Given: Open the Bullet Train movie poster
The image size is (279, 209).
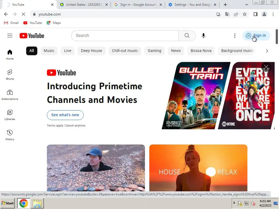Looking at the screenshot, I should click(196, 96).
